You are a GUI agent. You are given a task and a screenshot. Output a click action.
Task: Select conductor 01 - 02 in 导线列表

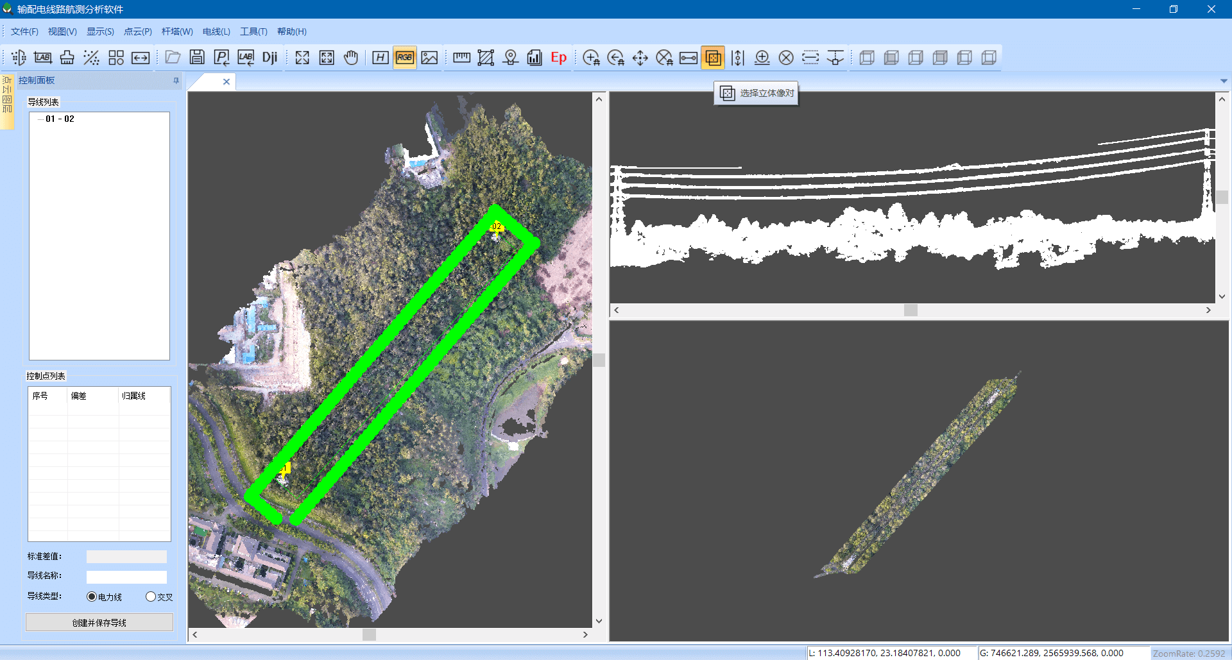60,118
